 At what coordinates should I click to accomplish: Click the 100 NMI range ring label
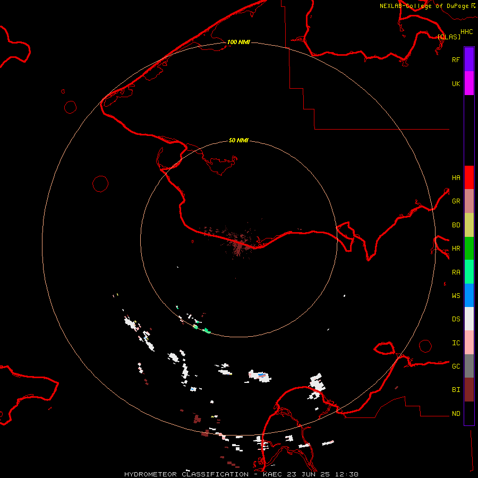click(x=238, y=42)
